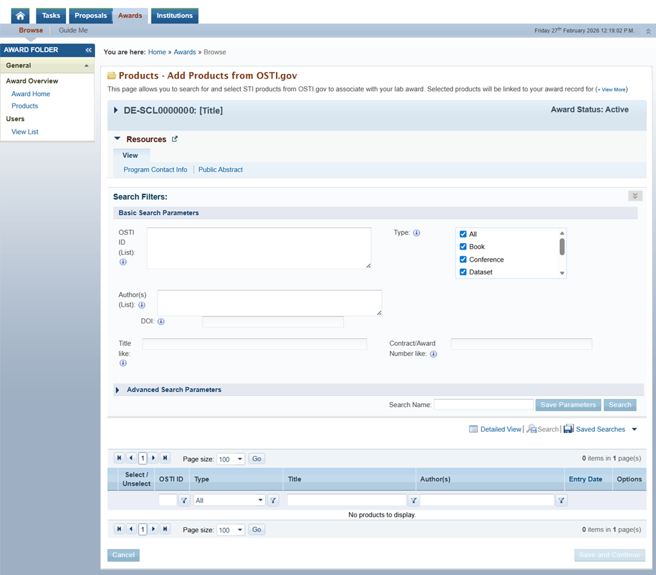Collapse the Award Folder sidebar panel
Image resolution: width=656 pixels, height=575 pixels.
[x=88, y=50]
